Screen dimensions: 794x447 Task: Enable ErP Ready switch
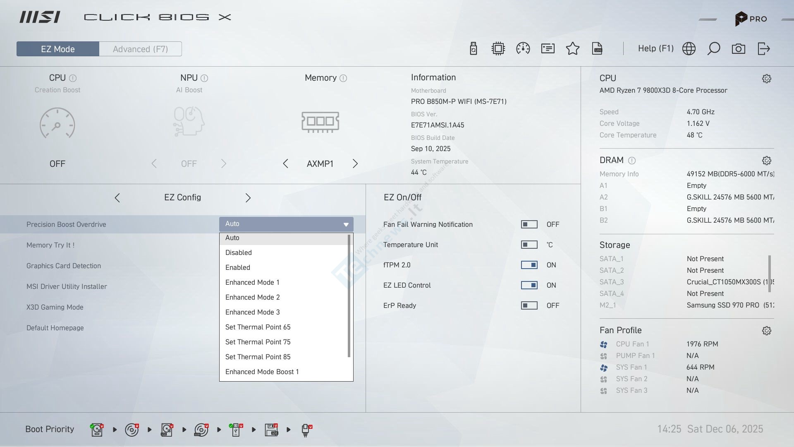pyautogui.click(x=529, y=305)
